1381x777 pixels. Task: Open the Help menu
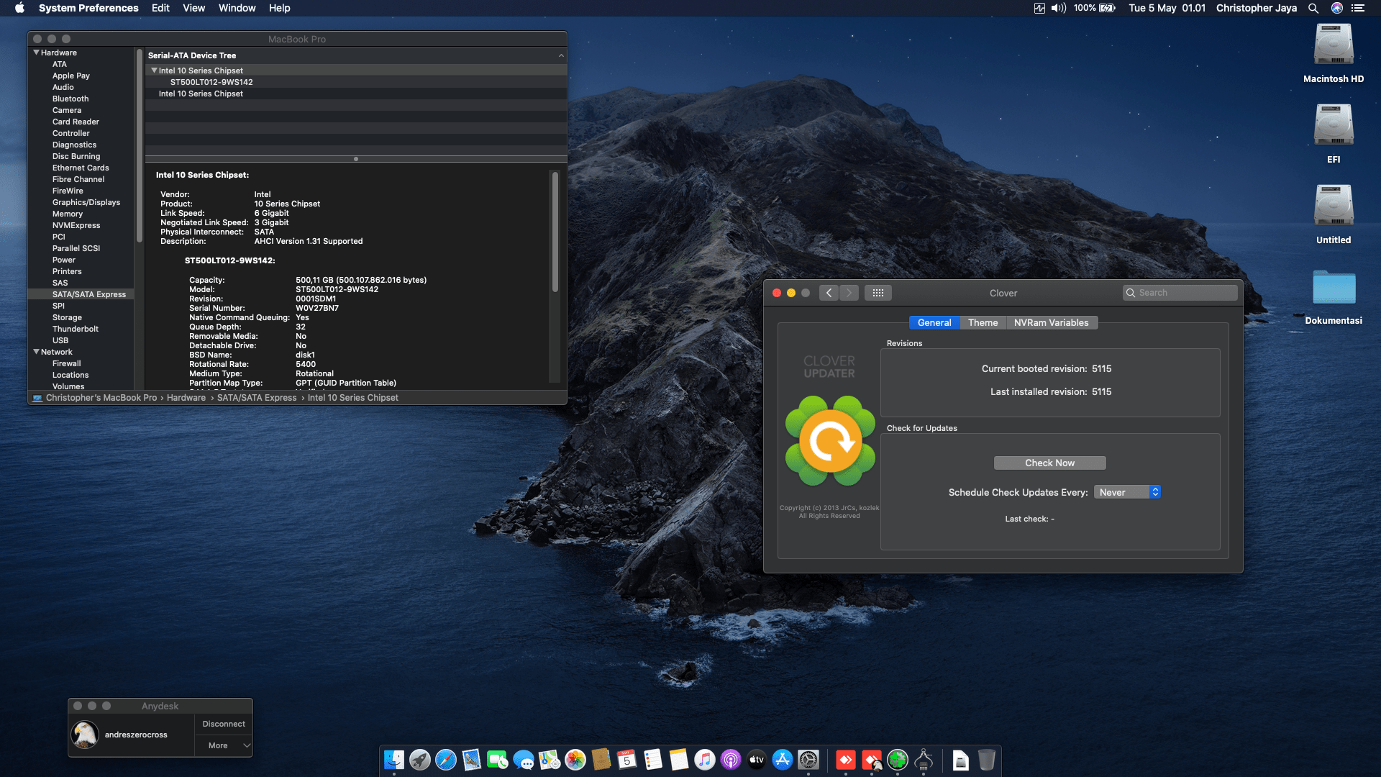279,8
